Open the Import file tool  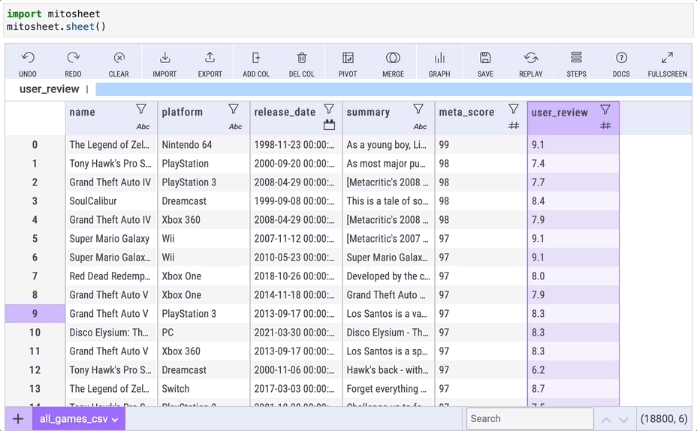point(164,59)
